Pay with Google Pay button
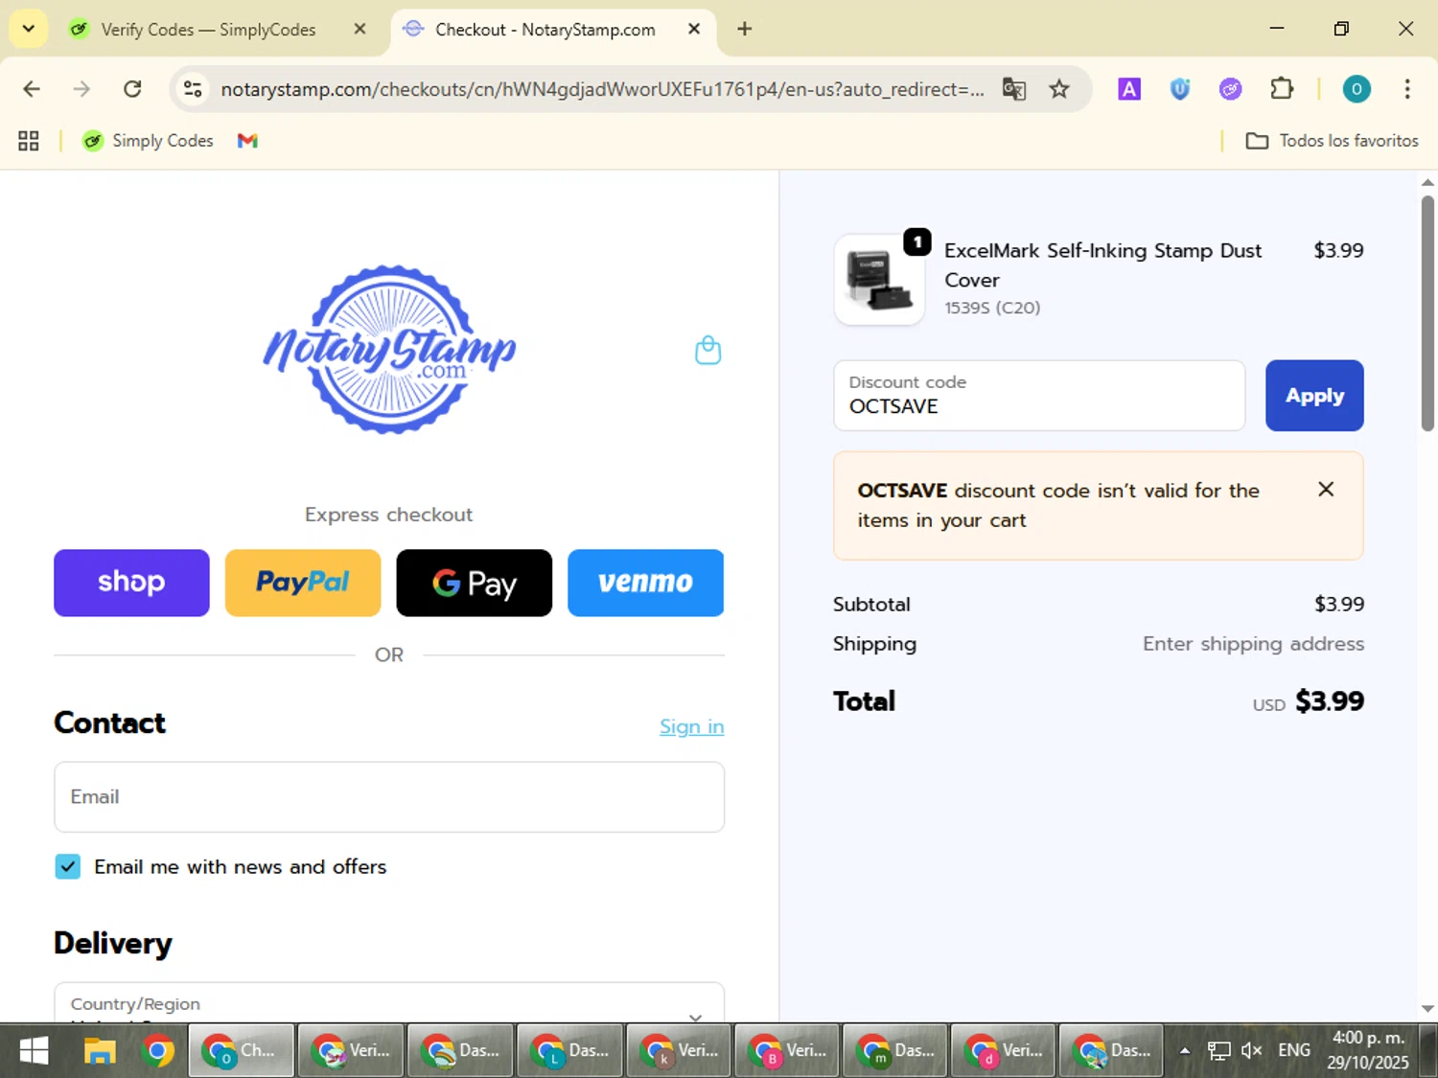1438x1078 pixels. (x=474, y=583)
